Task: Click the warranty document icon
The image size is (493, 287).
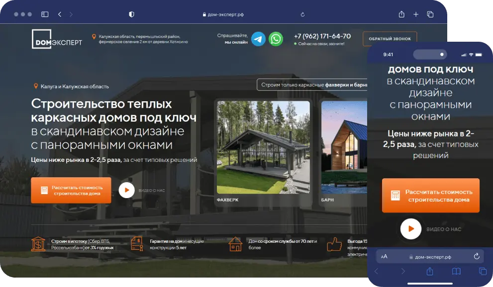Action: pos(137,244)
